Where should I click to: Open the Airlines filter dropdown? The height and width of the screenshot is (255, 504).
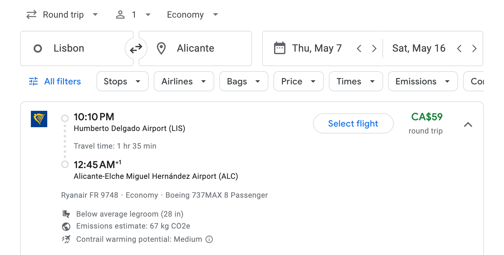(184, 81)
